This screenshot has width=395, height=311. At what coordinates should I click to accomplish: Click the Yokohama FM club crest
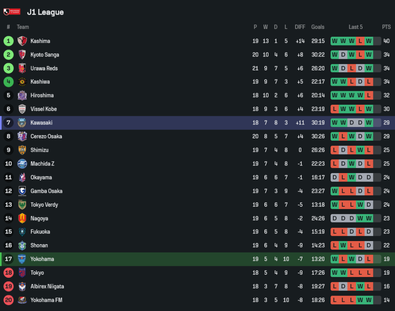22,300
